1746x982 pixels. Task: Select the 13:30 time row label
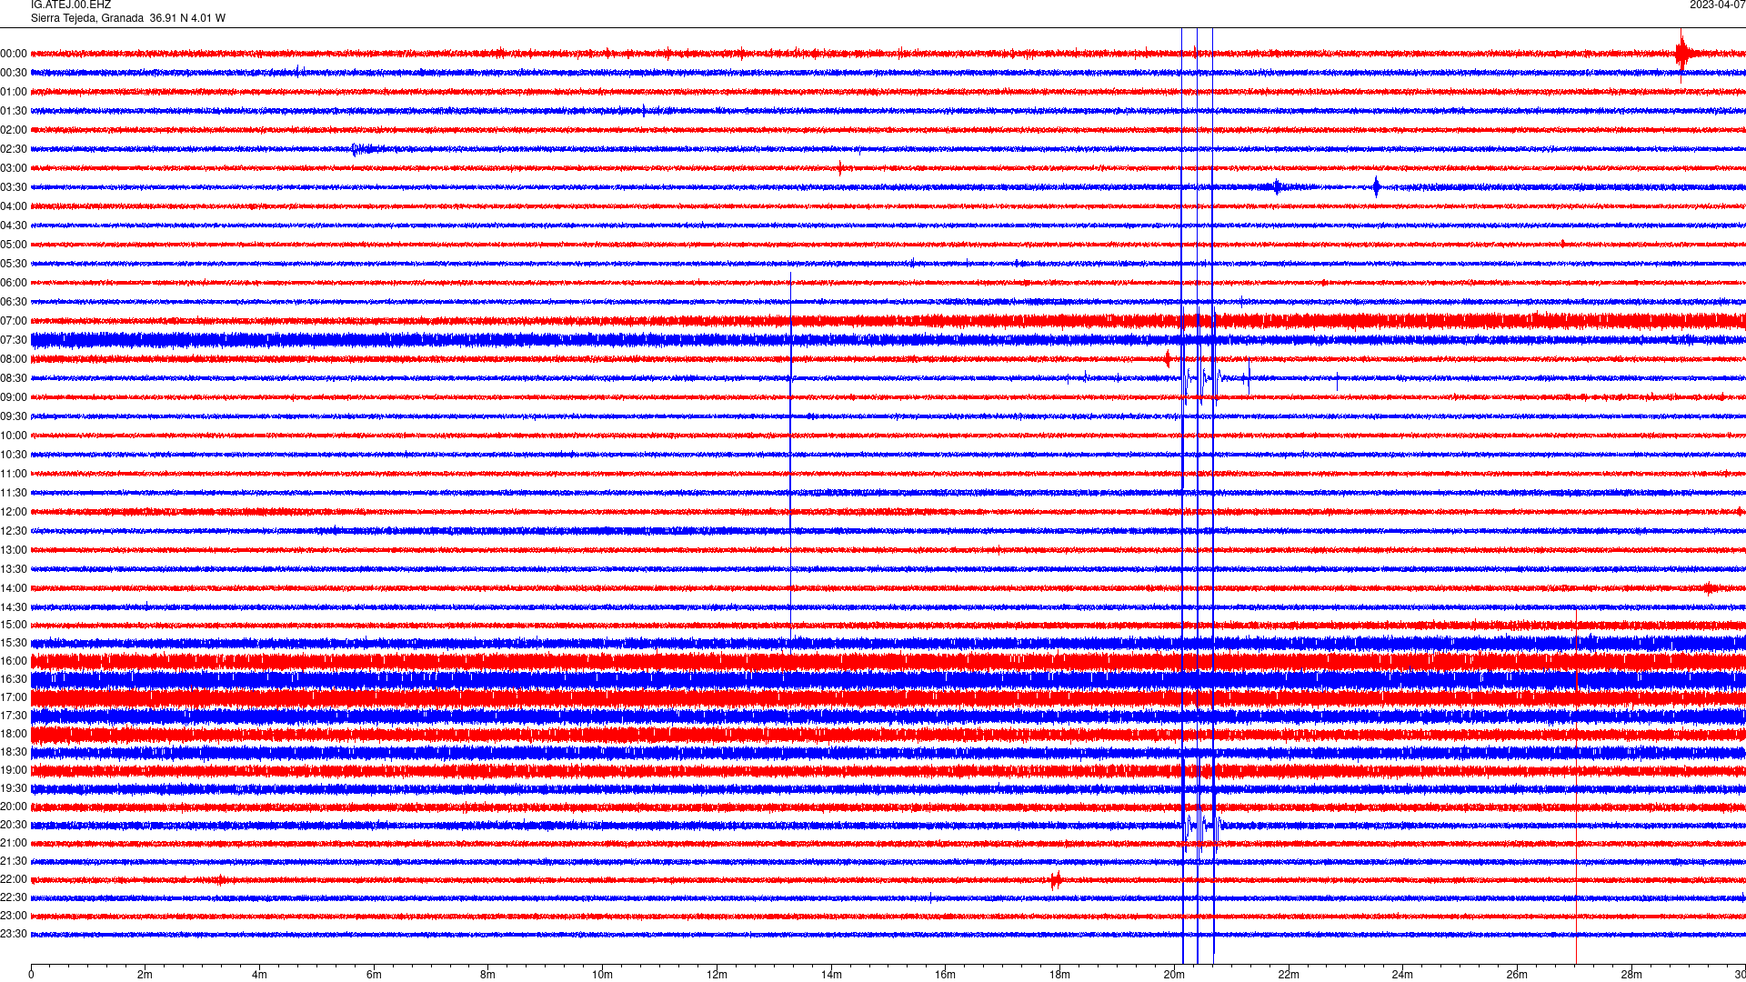coord(14,569)
